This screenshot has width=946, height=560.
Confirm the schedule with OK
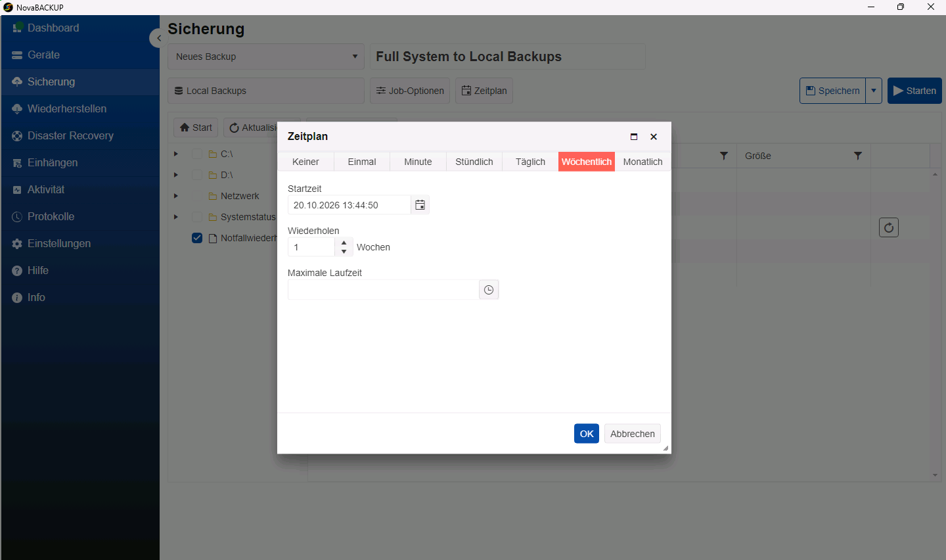pyautogui.click(x=587, y=434)
